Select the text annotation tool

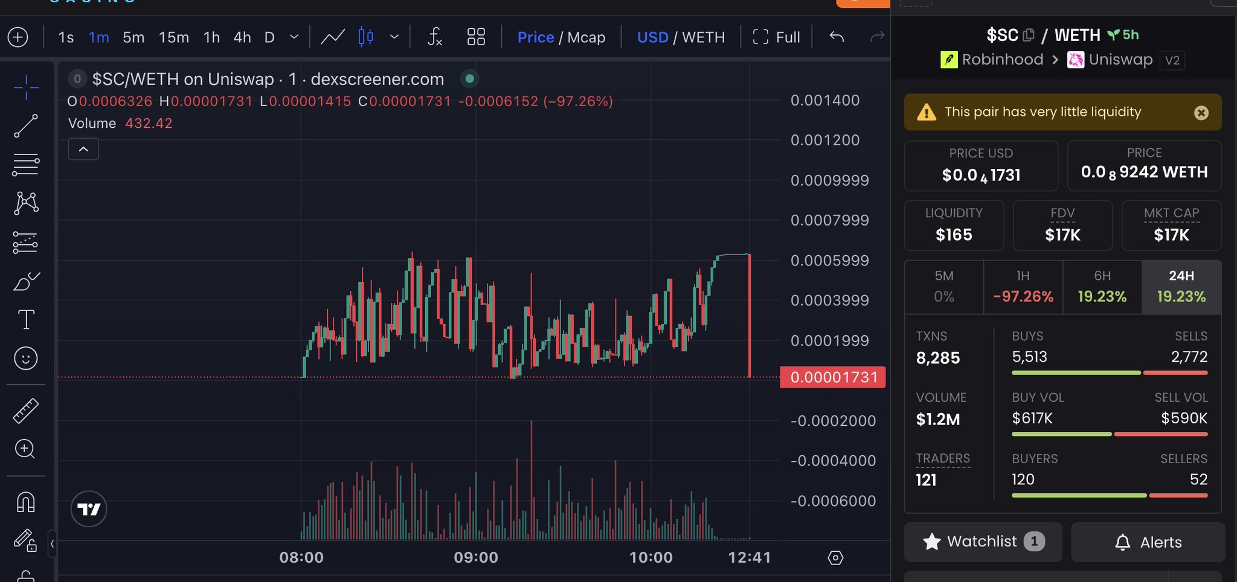[x=26, y=320]
